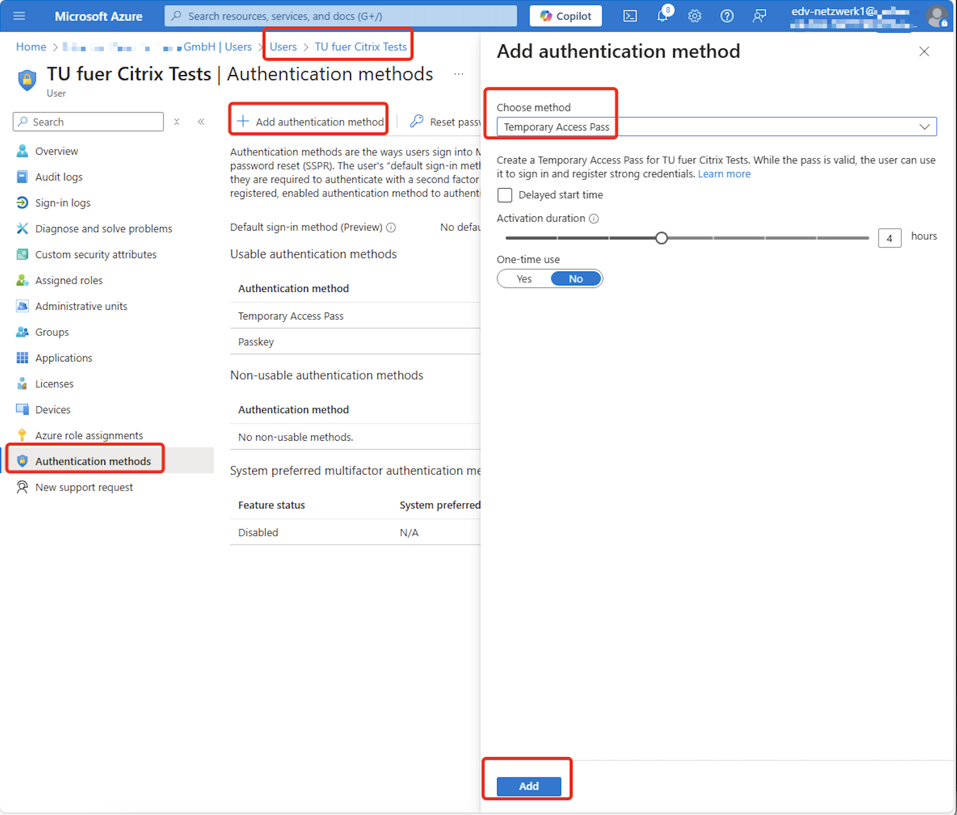
Task: Go to Home breadcrumb
Action: pos(31,47)
